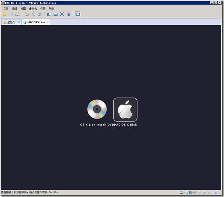Open the 编辑 menu

[x=14, y=8]
